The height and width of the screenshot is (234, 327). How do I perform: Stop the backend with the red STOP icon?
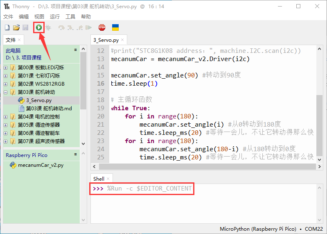point(102,27)
